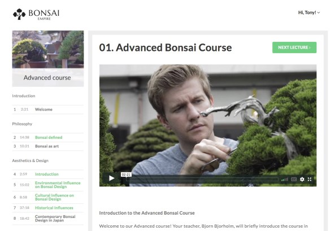Seek along the video progress bar
The height and width of the screenshot is (231, 335).
pos(202,179)
